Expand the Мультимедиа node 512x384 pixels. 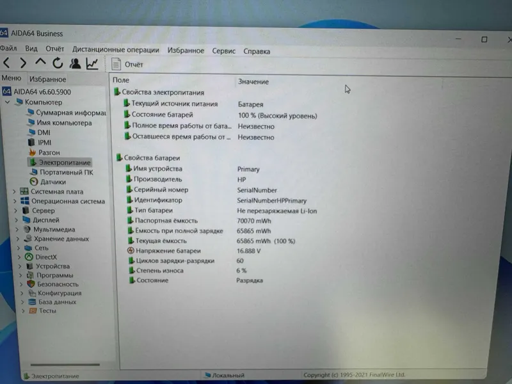coord(17,230)
